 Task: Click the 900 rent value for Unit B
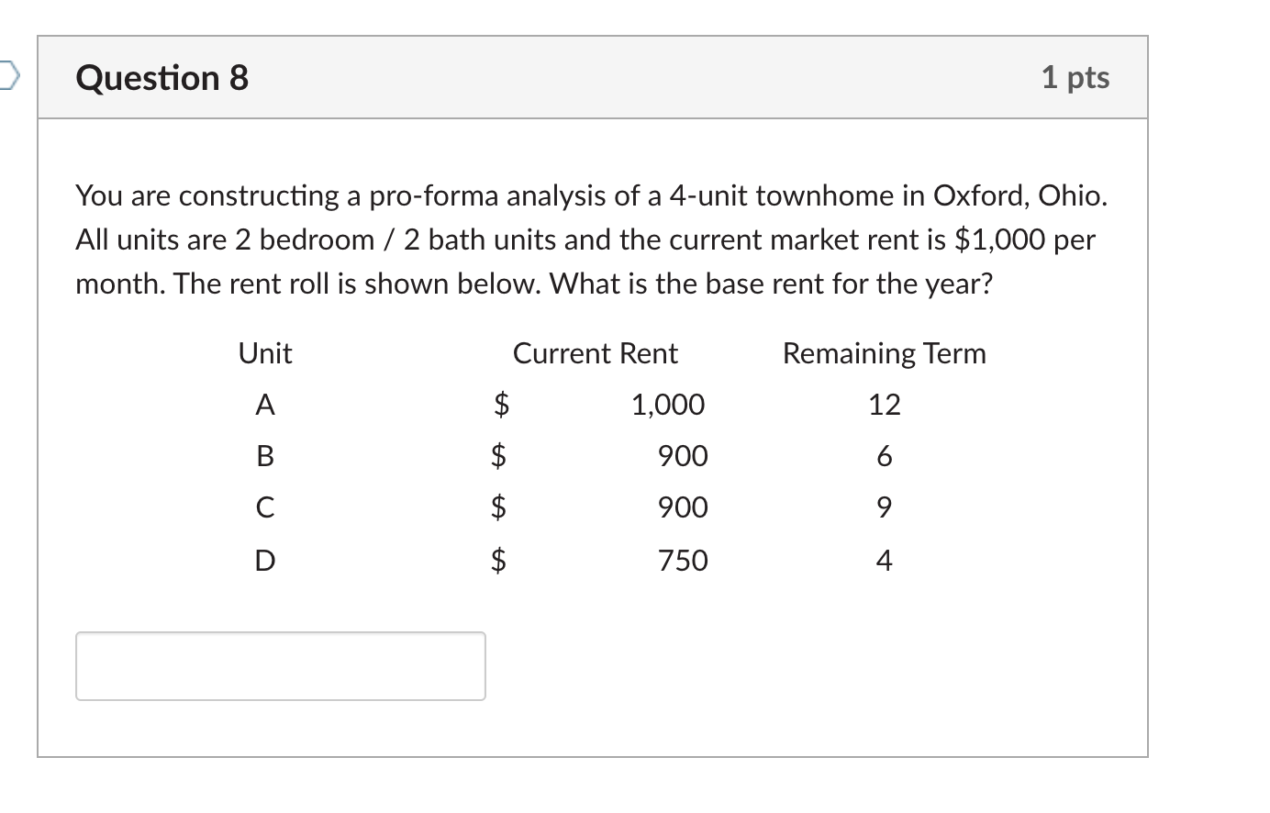pos(682,456)
